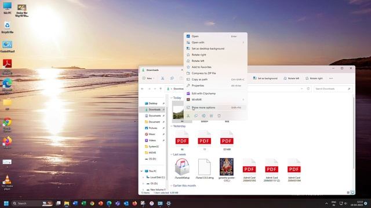This screenshot has height=208, width=371.
Task: Open Videos in sidebar
Action: click(x=152, y=140)
